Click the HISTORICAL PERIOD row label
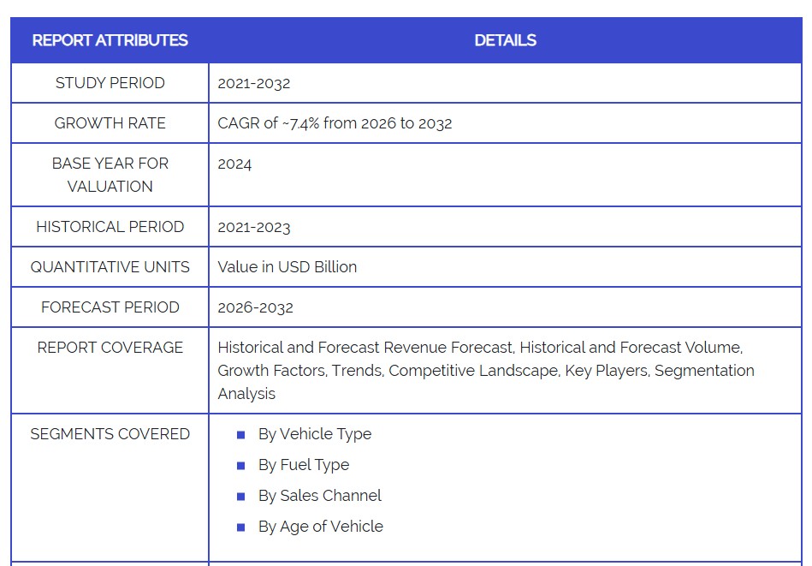This screenshot has height=566, width=812. 110,227
